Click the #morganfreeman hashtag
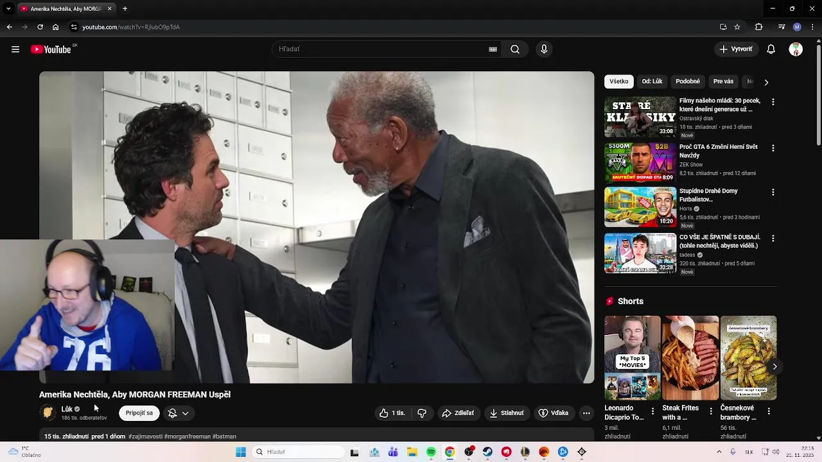This screenshot has width=822, height=462. 188,436
